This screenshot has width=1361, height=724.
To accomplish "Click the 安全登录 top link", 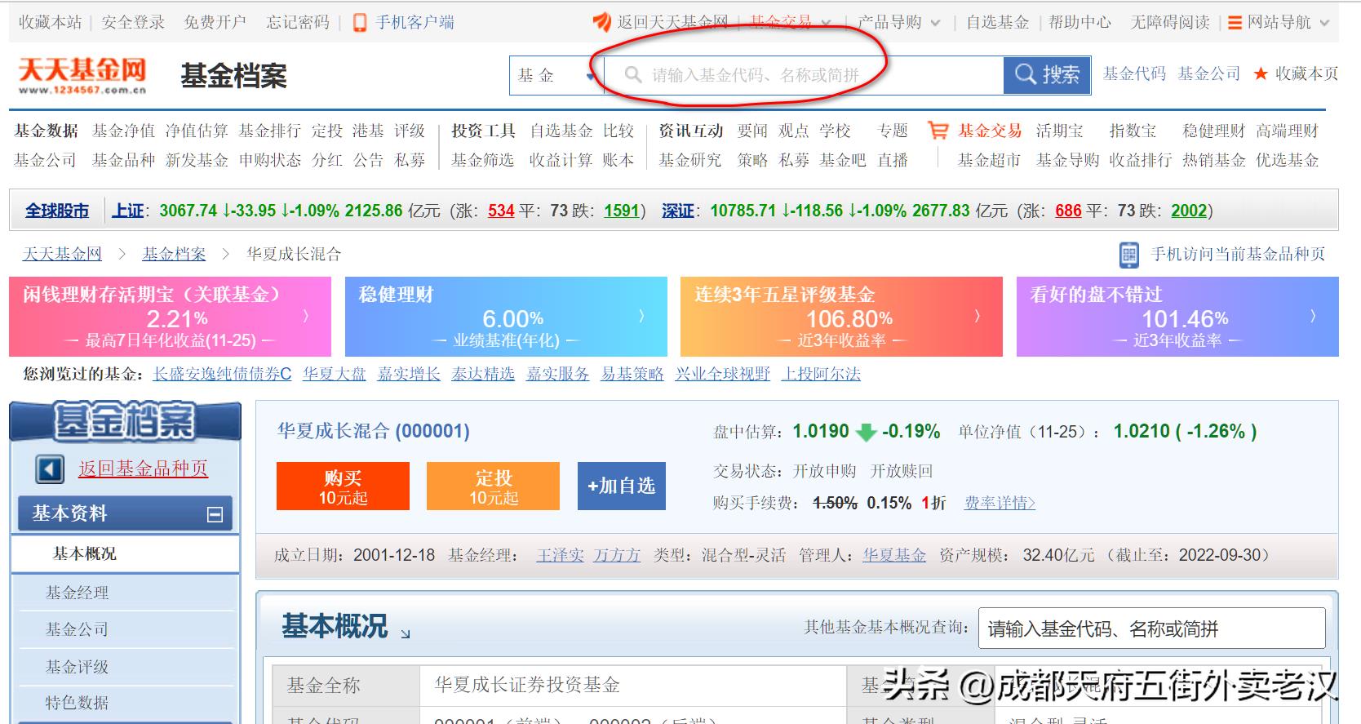I will [133, 23].
